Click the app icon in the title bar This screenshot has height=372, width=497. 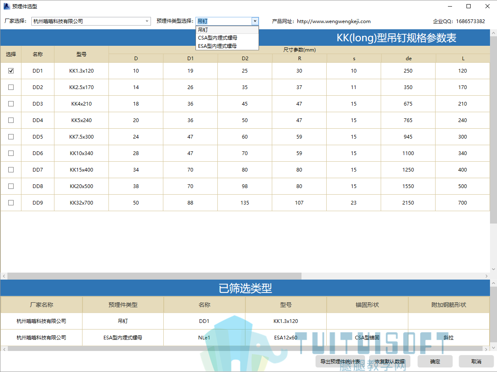[7, 6]
